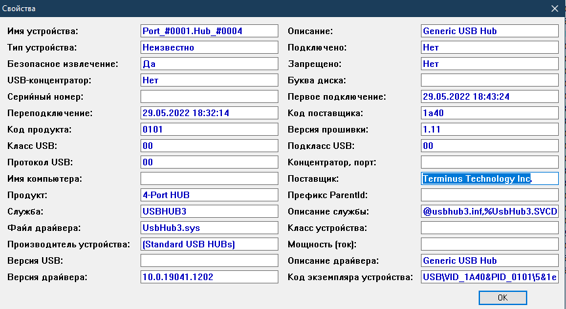
Task: Click the Код продукта field 0101
Action: coord(209,129)
